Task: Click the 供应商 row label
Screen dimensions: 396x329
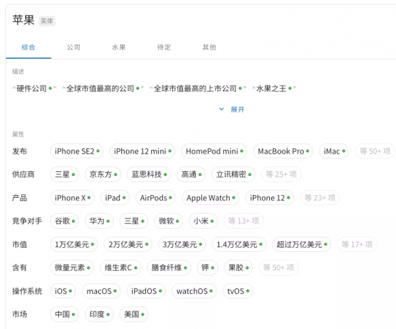Action: click(x=23, y=174)
